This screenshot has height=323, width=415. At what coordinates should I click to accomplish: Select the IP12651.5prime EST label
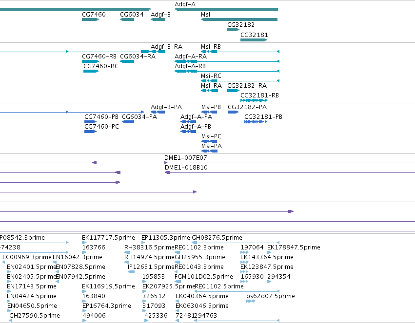click(x=151, y=267)
